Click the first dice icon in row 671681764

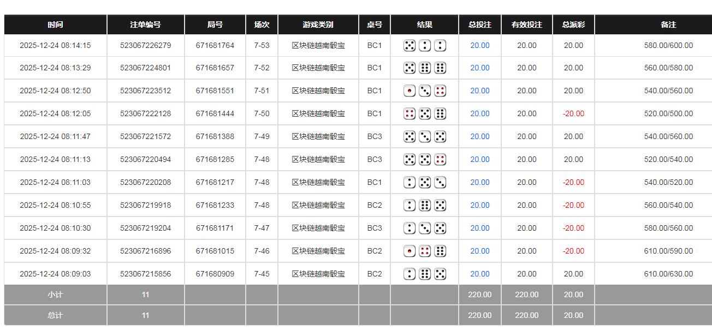tap(410, 45)
